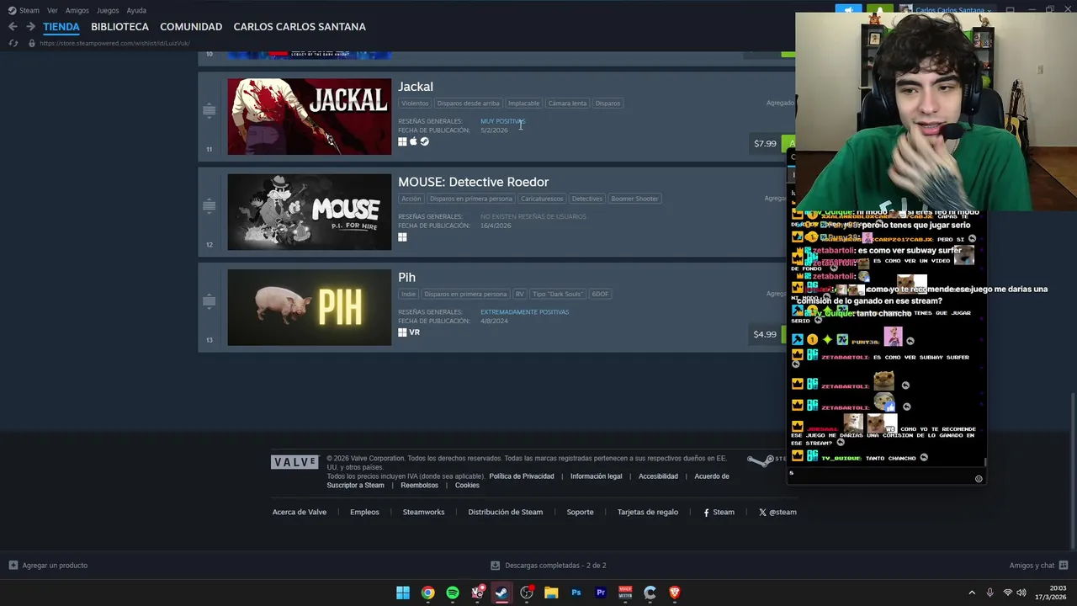Select the Boomer Shooter tag
Screen dimensions: 1077x606
pyautogui.click(x=634, y=199)
